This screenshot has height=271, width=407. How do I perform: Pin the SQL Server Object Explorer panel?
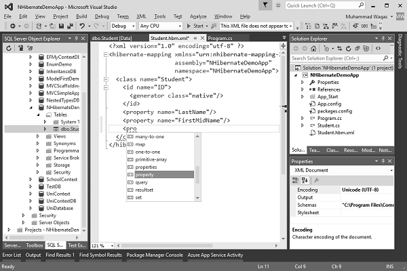[x=76, y=39]
